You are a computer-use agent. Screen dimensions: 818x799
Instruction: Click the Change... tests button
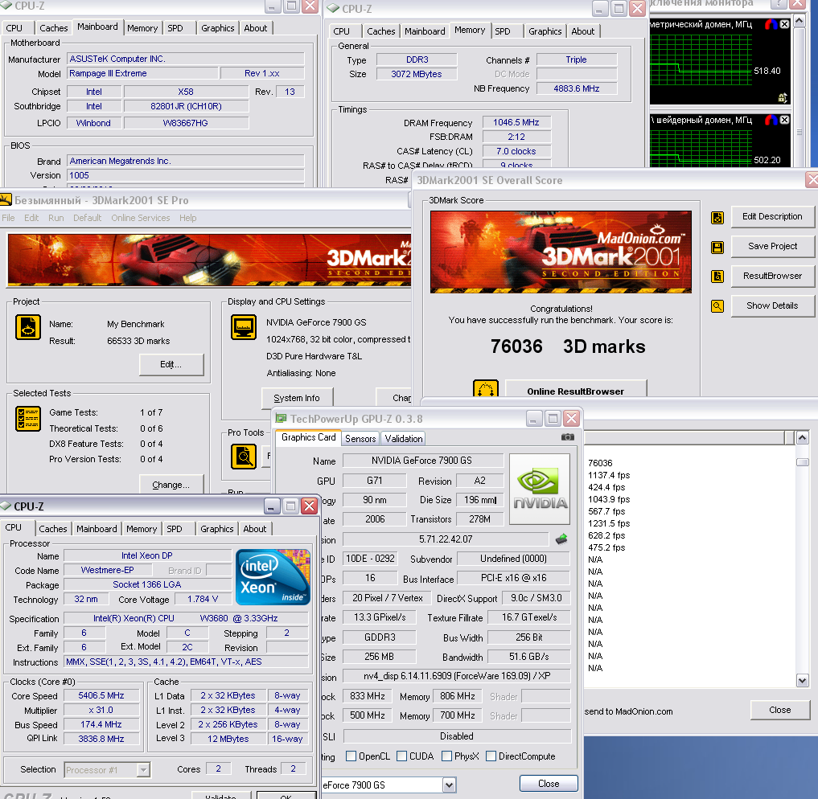point(171,484)
